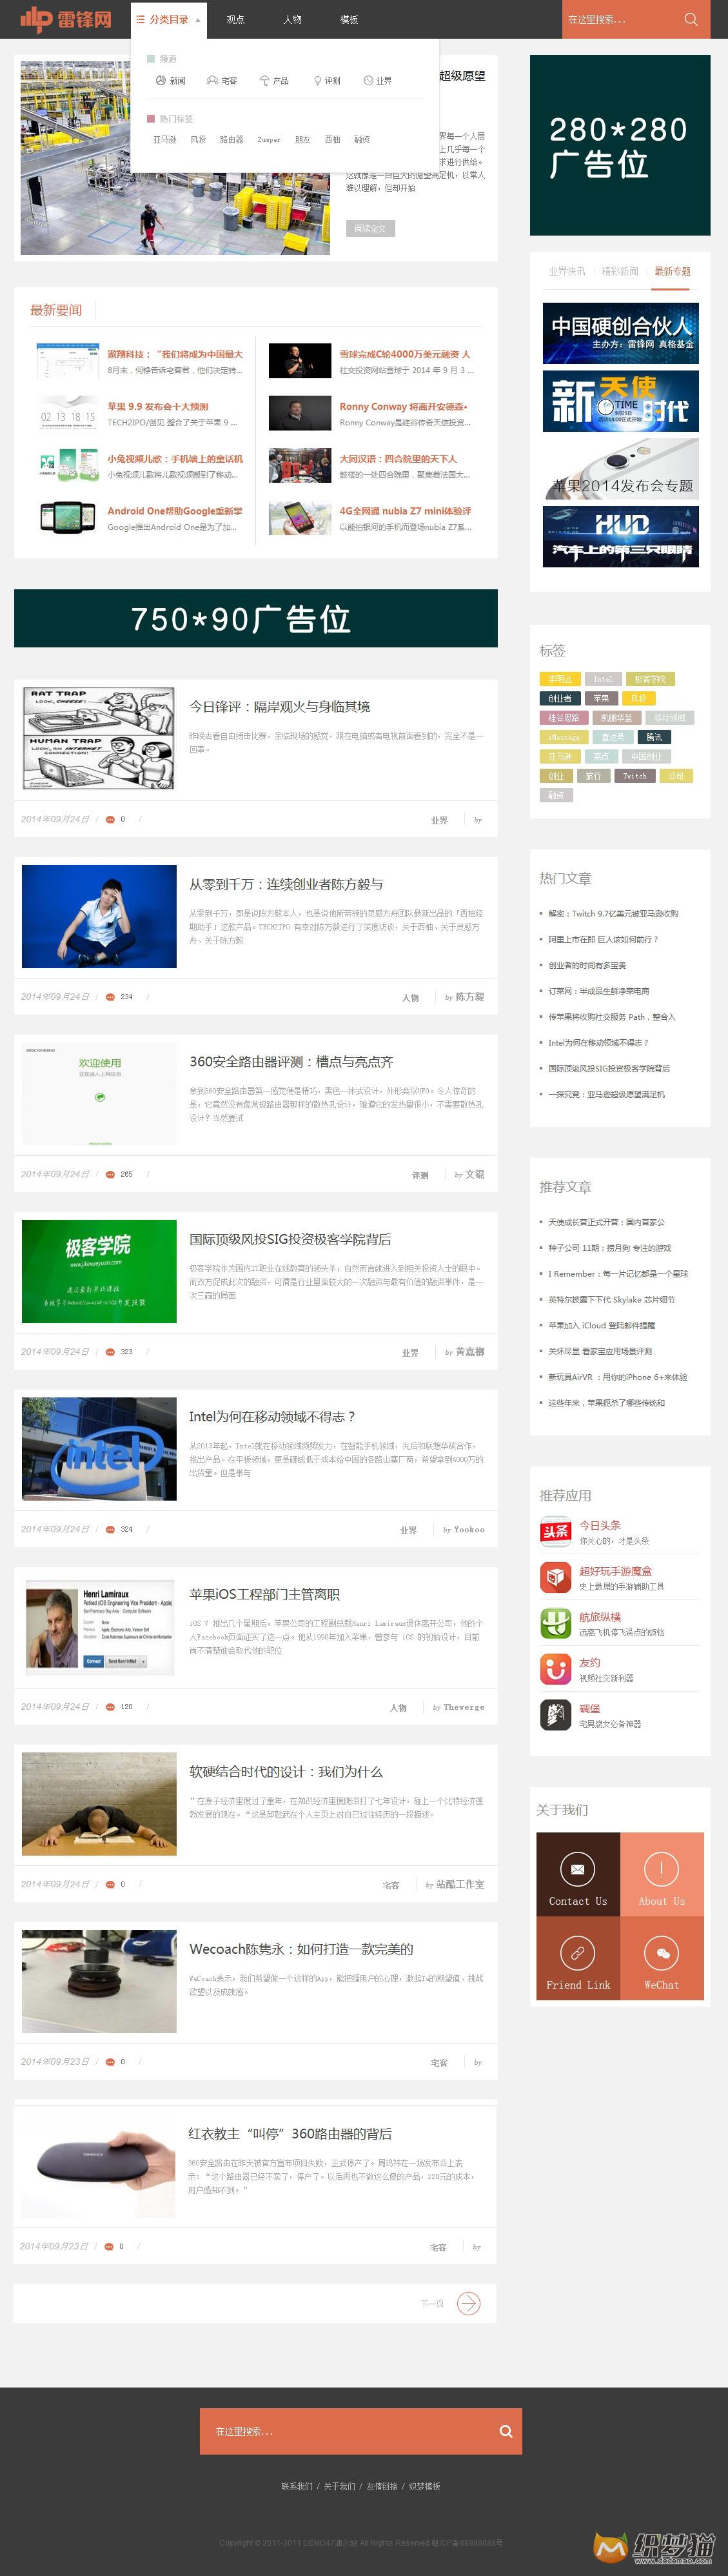Open the 超好玩手游魔盒 app icon
The image size is (728, 2576).
click(555, 1577)
